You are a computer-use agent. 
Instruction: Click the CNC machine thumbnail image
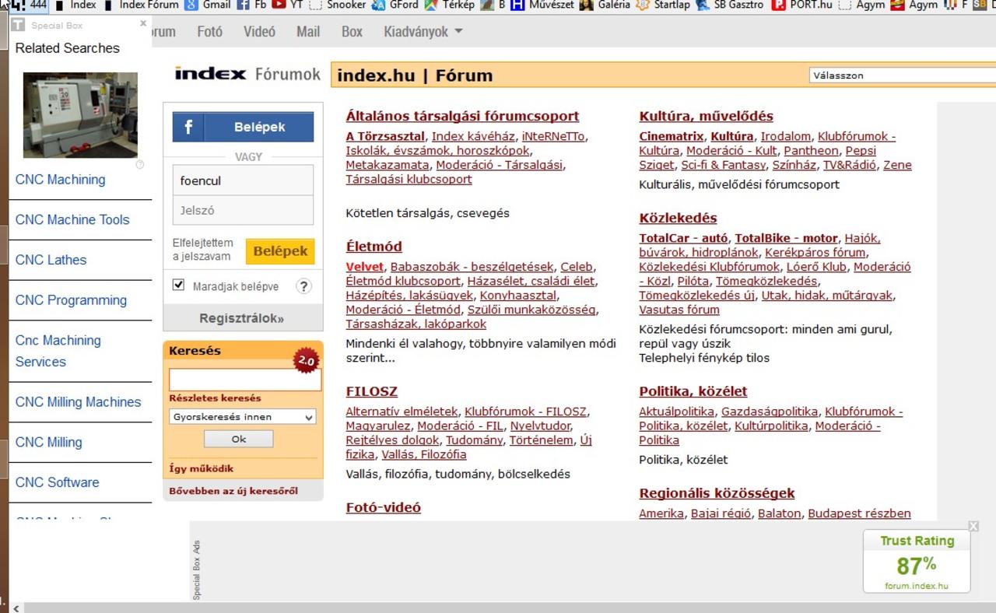80,115
